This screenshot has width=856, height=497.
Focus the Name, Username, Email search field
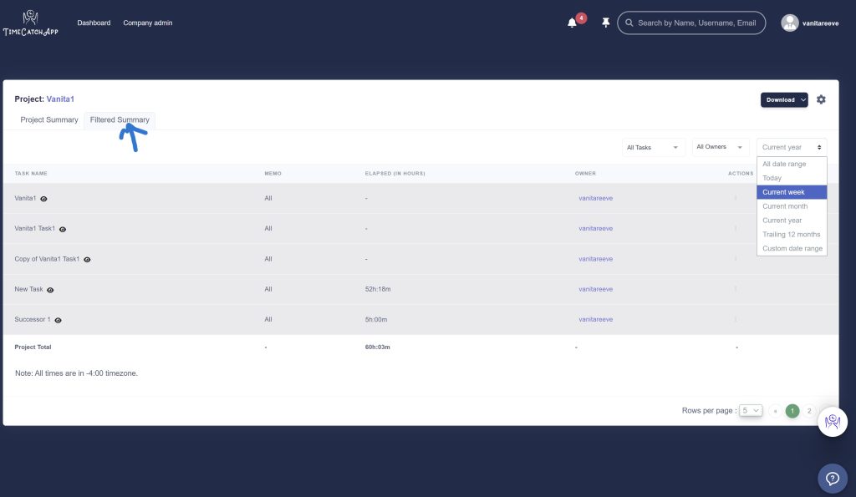[x=696, y=23]
